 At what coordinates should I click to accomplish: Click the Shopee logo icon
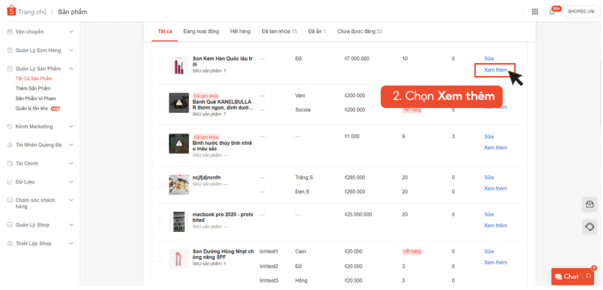(11, 11)
